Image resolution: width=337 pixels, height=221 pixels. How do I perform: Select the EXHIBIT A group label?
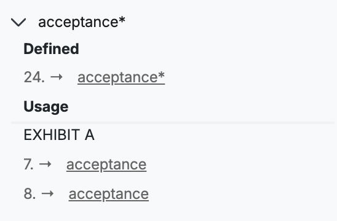(x=59, y=135)
